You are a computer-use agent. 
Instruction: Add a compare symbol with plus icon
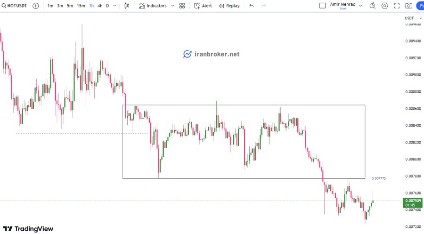36,6
